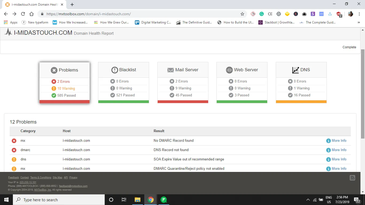Select the Problems summary card
Viewport: 365px width, 205px height.
[x=64, y=83]
